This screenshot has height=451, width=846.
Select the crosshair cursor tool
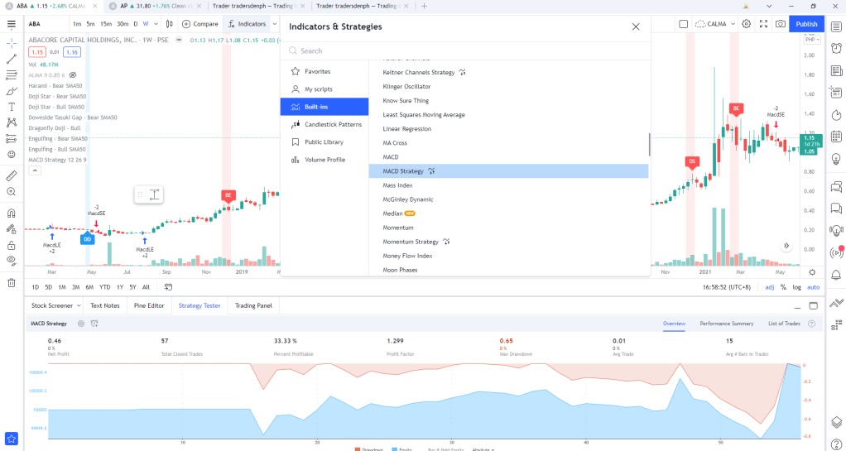pos(12,43)
